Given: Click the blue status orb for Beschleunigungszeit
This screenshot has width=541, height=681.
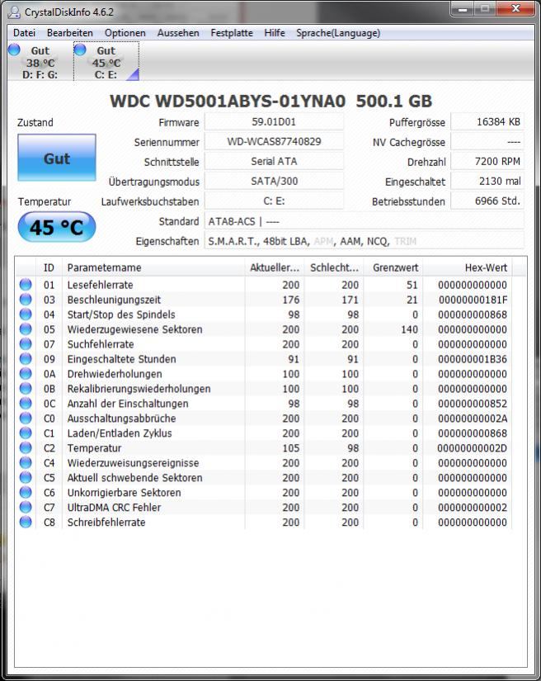Looking at the screenshot, I should [26, 300].
